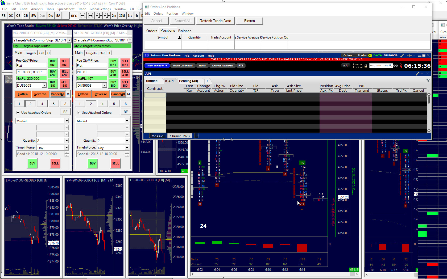This screenshot has height=279, width=447.
Task: Click the IB order grid vertical scrollbar
Action: tap(429, 113)
